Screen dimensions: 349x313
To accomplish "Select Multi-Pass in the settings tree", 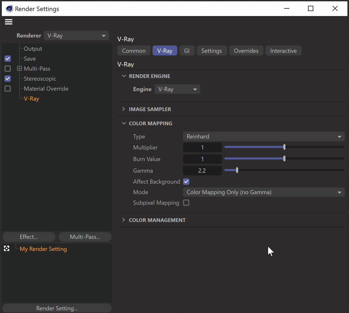I will (x=37, y=69).
